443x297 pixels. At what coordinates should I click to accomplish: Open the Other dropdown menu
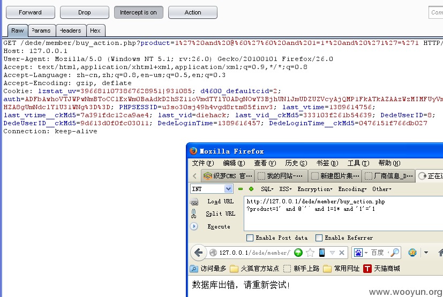coord(382,189)
